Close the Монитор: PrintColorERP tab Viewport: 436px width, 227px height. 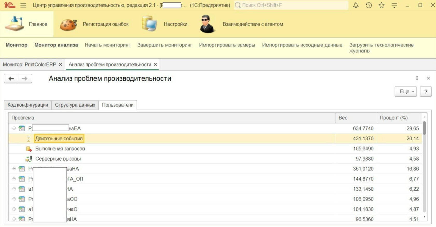[60, 64]
